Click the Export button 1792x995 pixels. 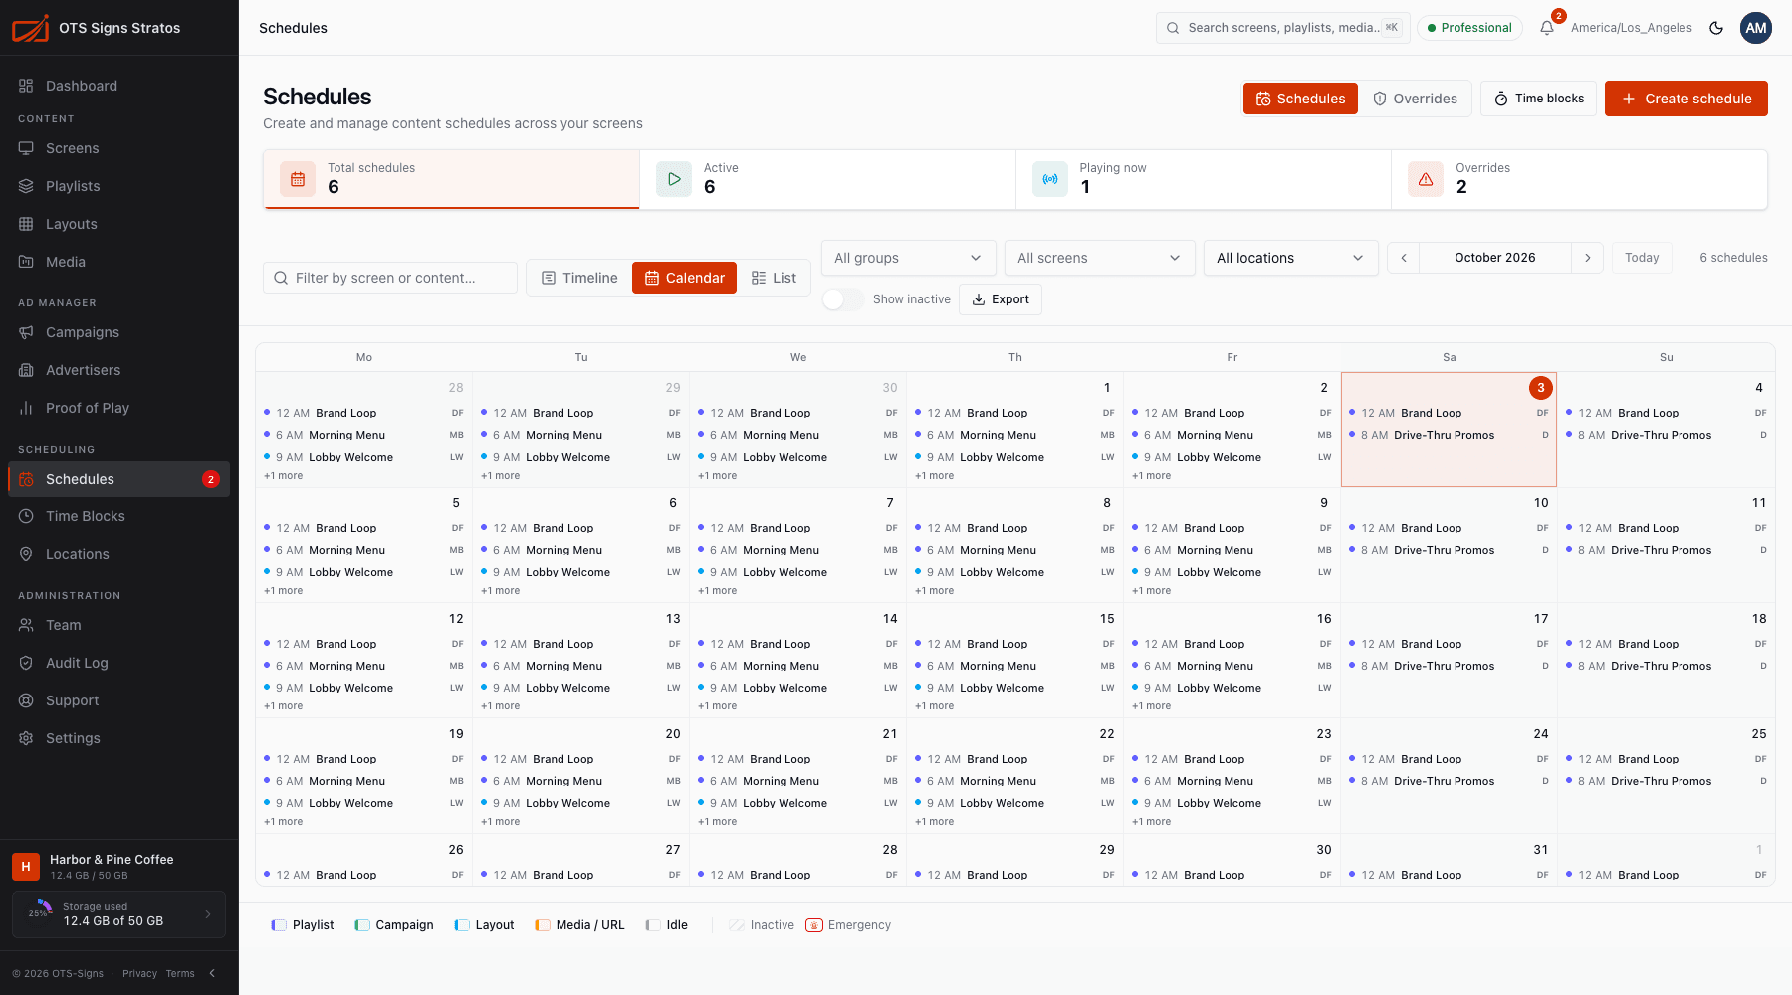click(x=1001, y=299)
